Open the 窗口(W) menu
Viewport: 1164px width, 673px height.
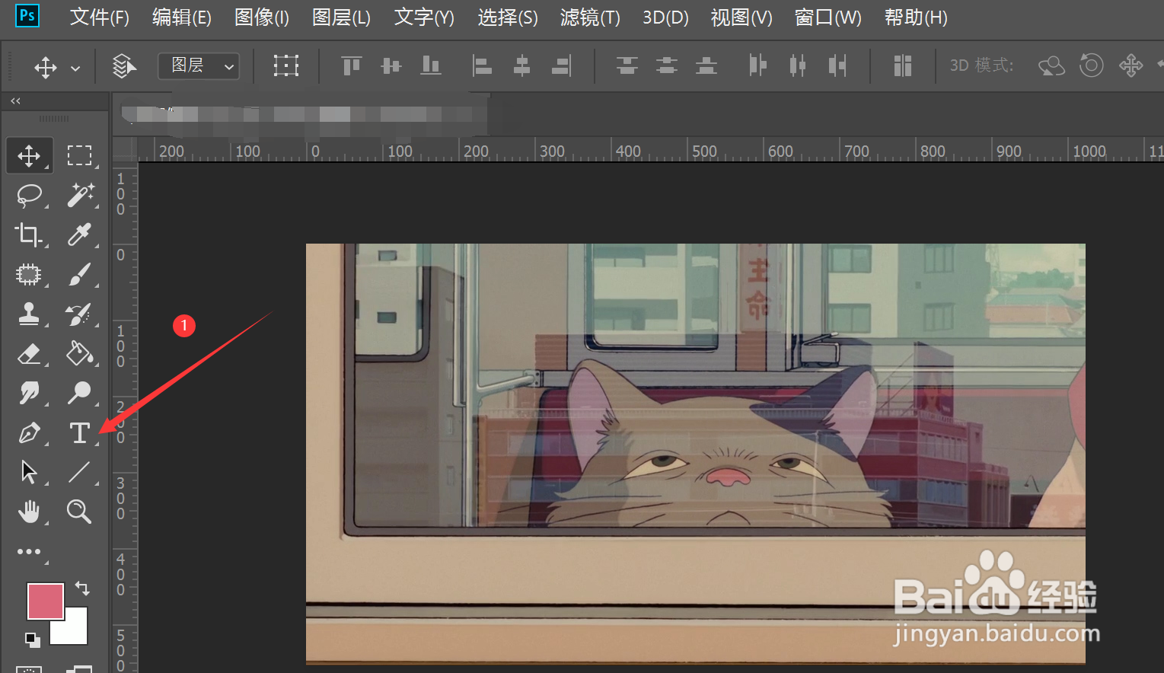click(828, 17)
